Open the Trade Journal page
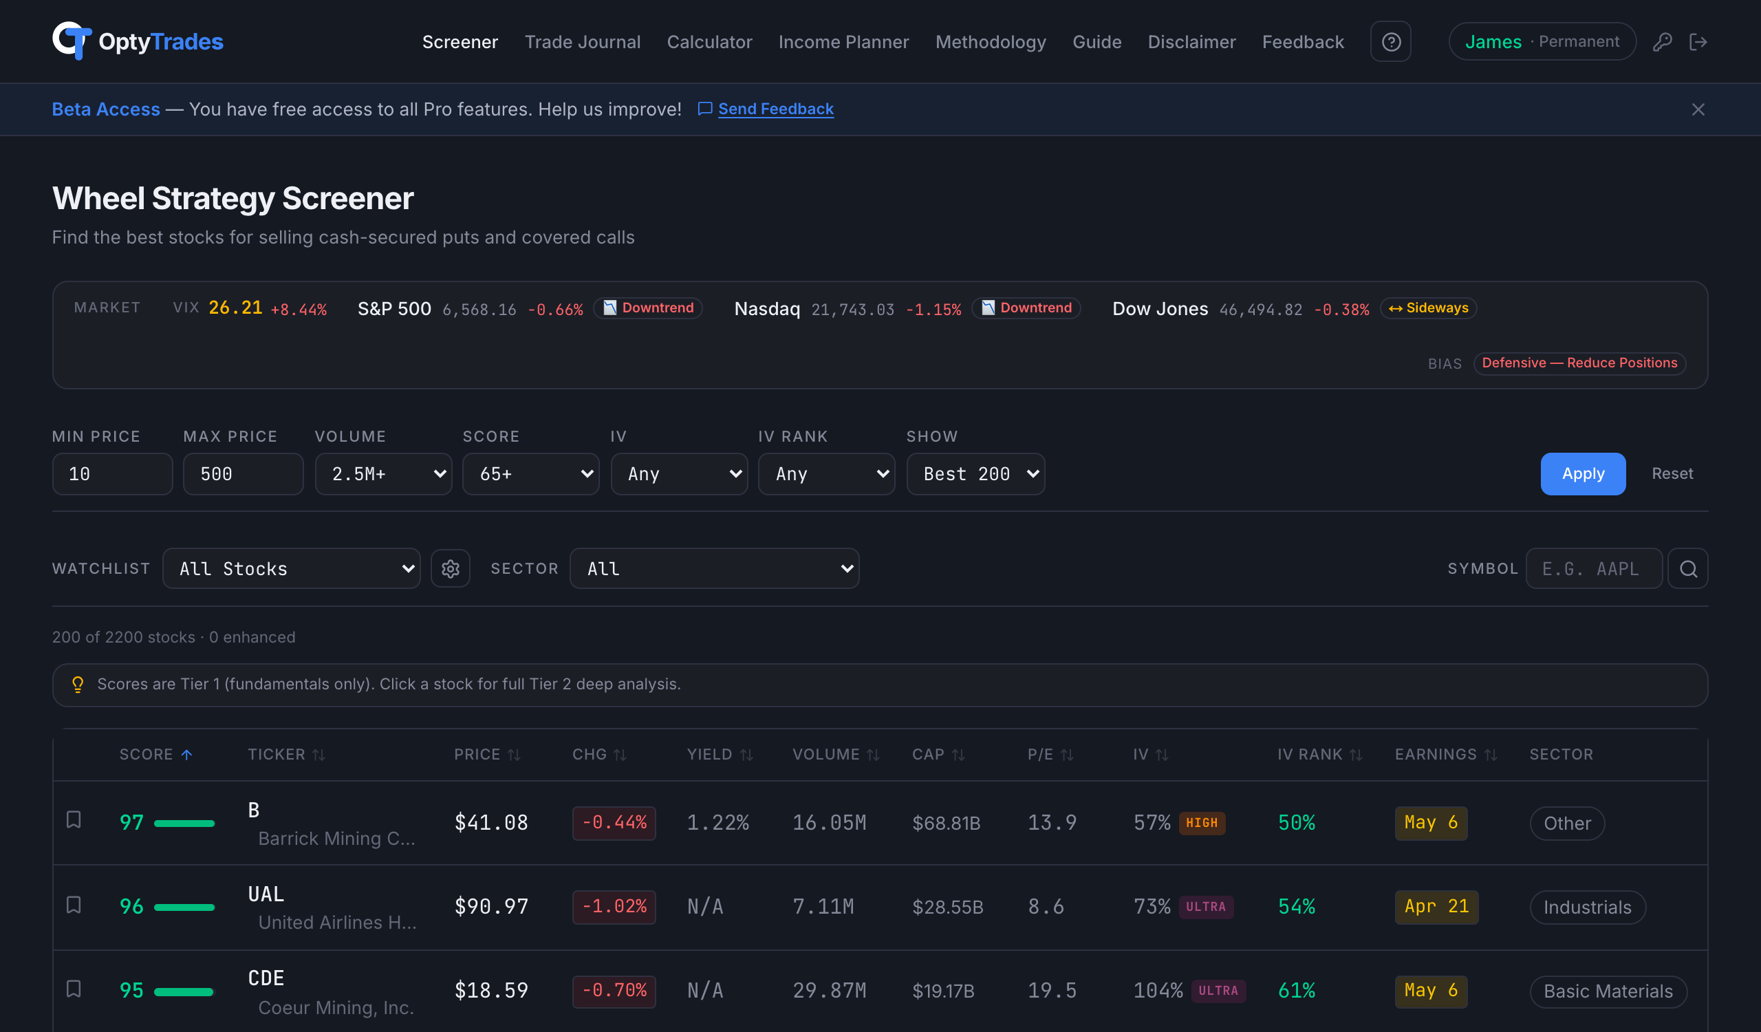The image size is (1761, 1032). coord(583,41)
